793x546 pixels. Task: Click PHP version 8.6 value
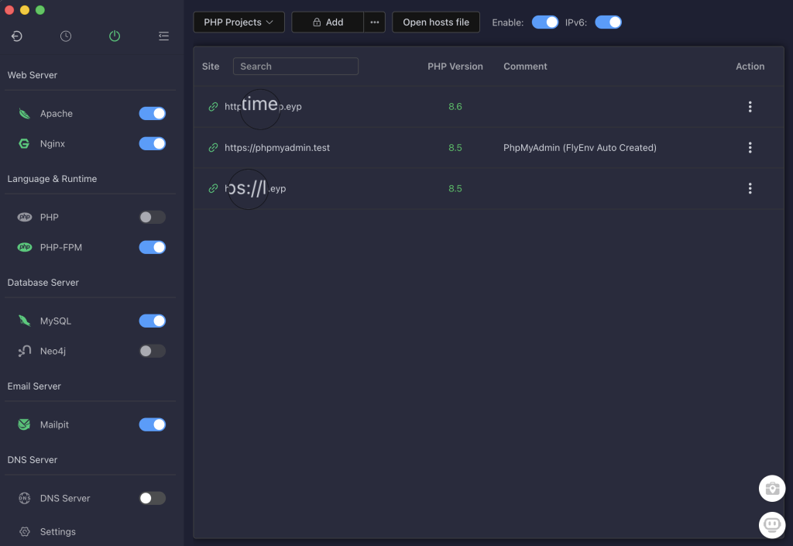pos(455,107)
